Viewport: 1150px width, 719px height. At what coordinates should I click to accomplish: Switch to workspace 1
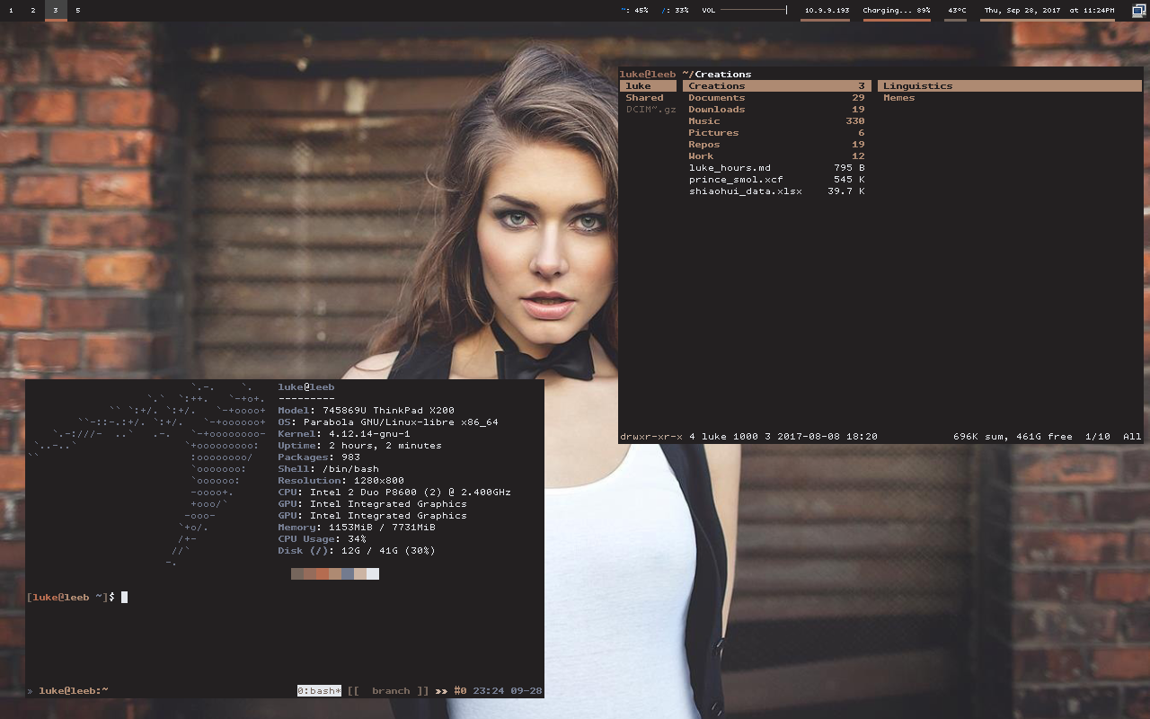click(10, 11)
